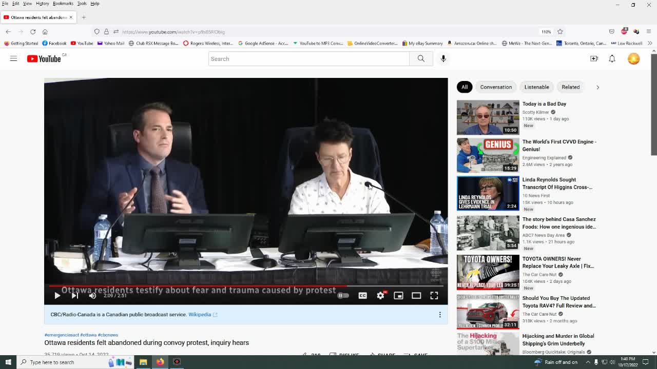This screenshot has height=369, width=657.
Task: Open Updated Toyota RAV4 review video
Action: pos(559,302)
